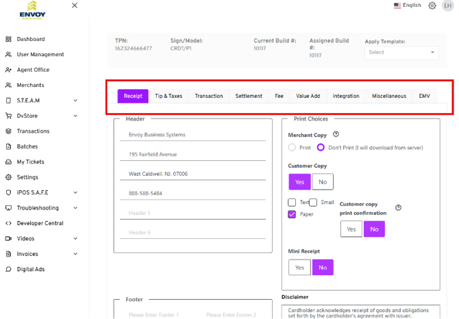Uncheck the Paper checkbox
The height and width of the screenshot is (319, 459).
[292, 214]
